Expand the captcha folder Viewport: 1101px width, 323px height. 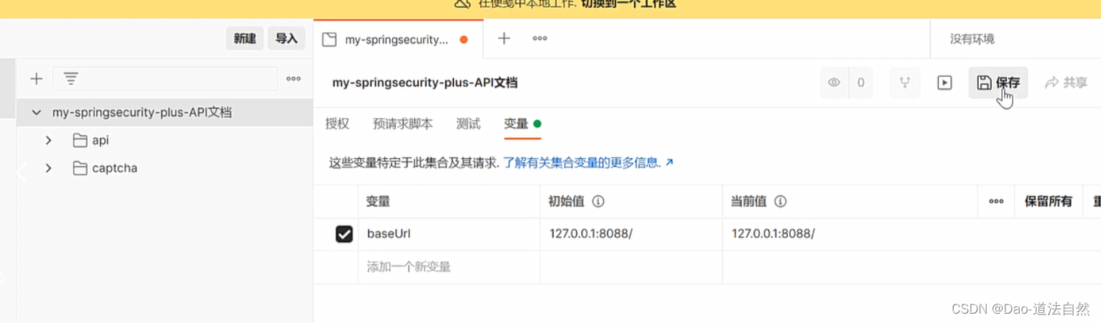coord(48,168)
